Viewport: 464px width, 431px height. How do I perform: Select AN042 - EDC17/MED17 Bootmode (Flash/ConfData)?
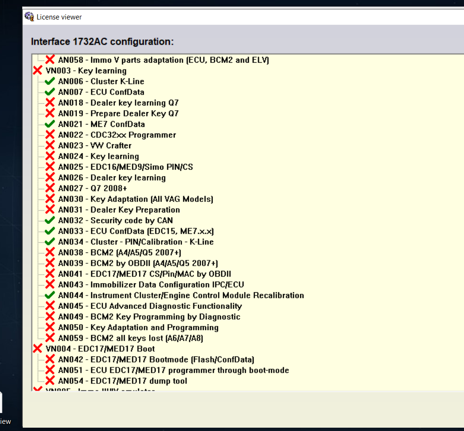point(156,359)
